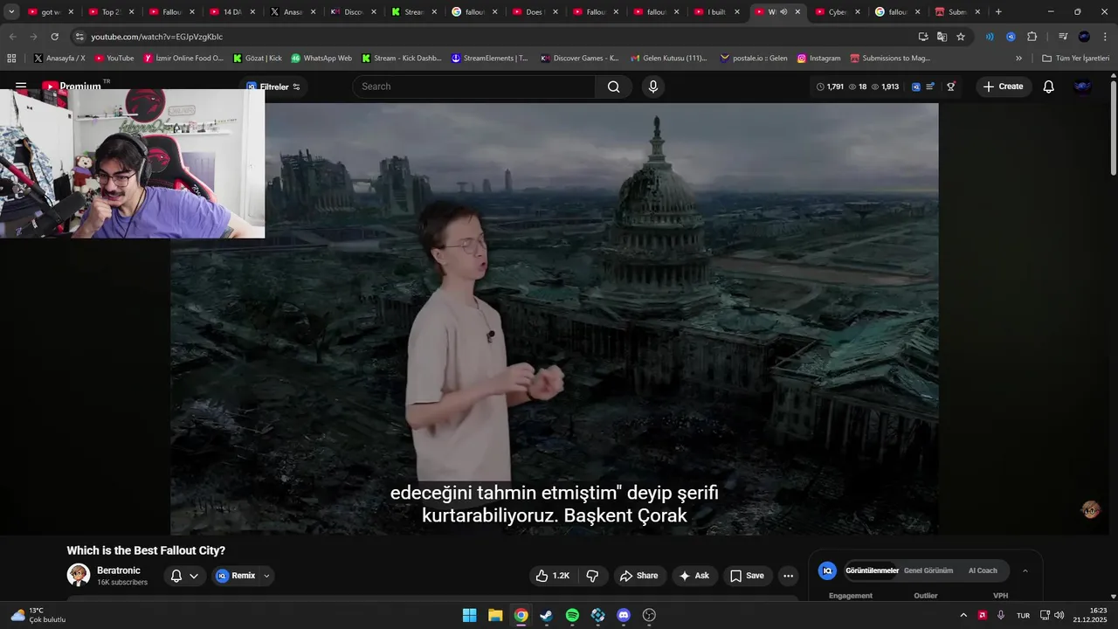Viewport: 1118px width, 629px height.
Task: Click the vidIQ logo in side panel
Action: click(827, 570)
